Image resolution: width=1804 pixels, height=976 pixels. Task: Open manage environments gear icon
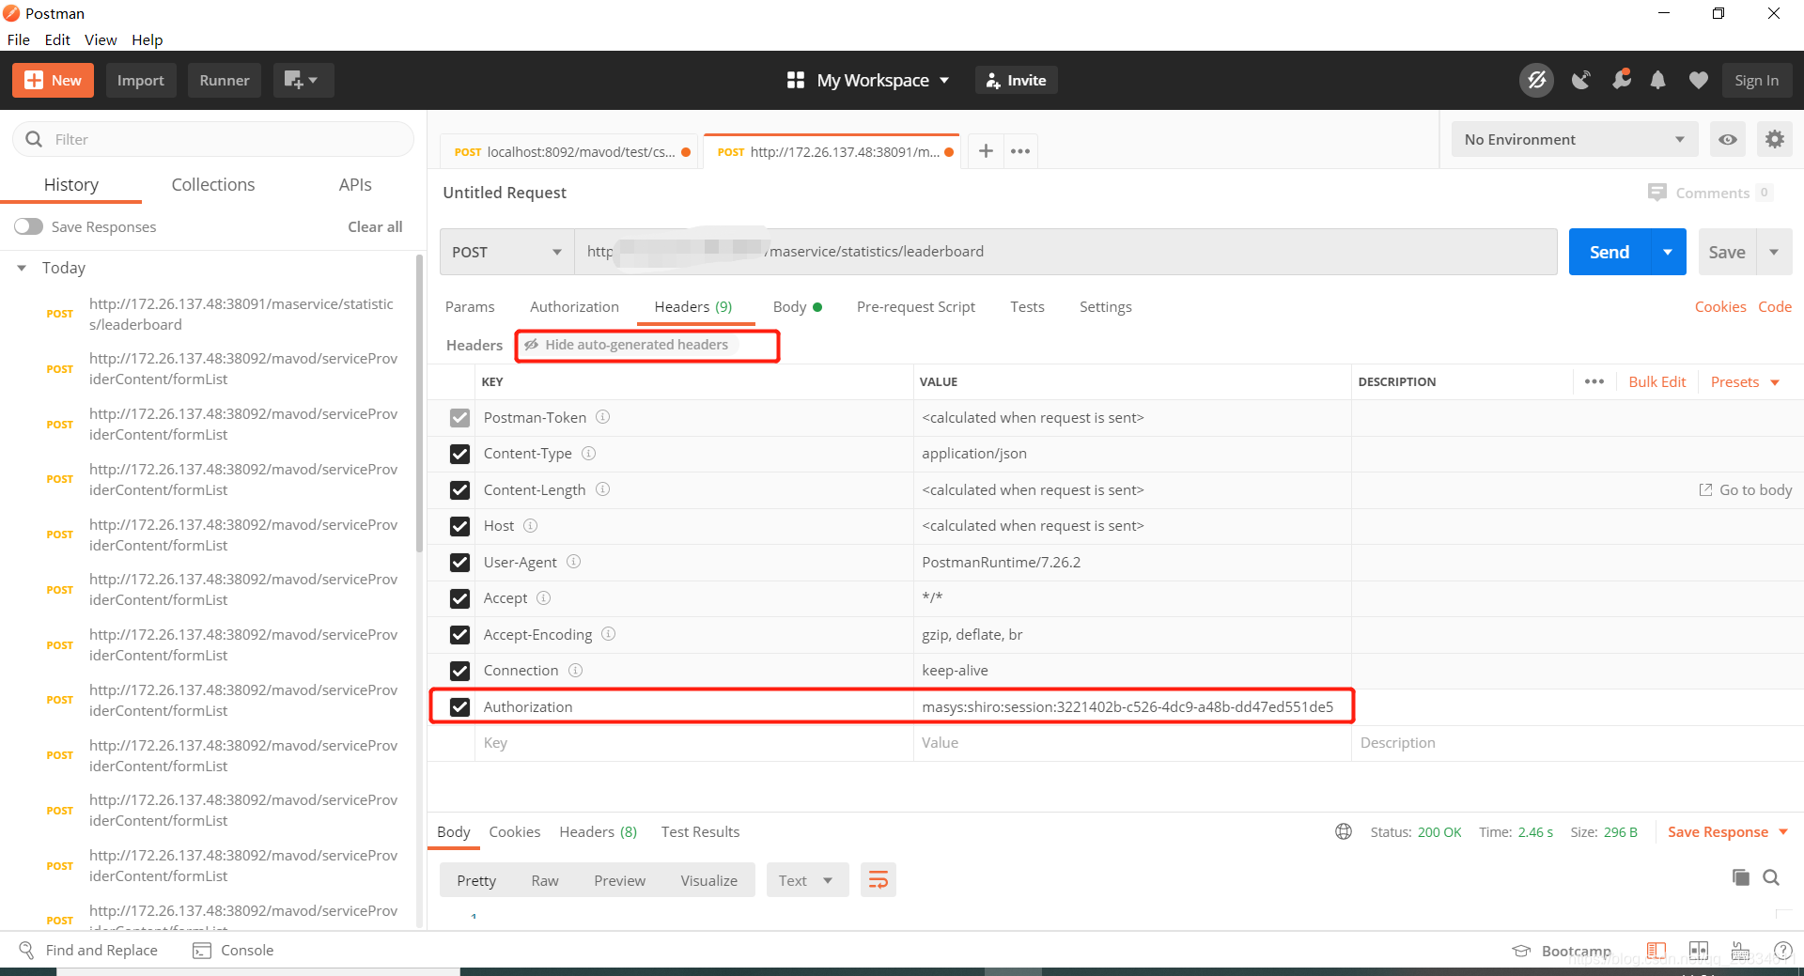point(1774,139)
